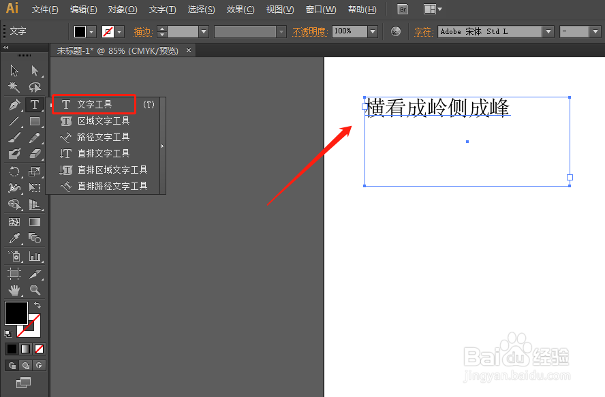The width and height of the screenshot is (605, 397).
Task: Apply None mode button
Action: tap(39, 349)
